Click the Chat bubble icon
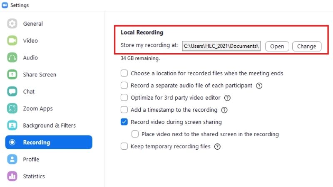333x187 pixels. pyautogui.click(x=12, y=91)
